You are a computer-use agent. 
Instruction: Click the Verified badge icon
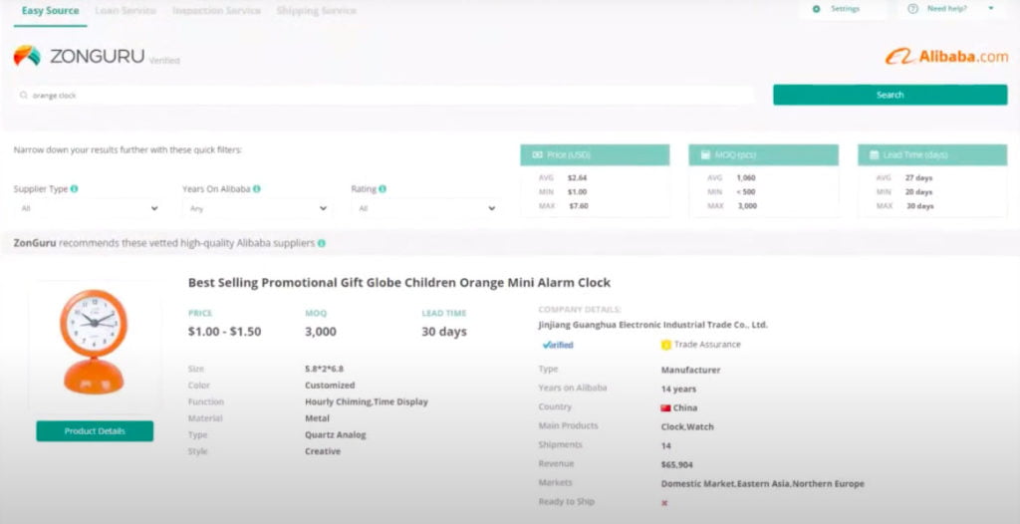click(x=558, y=345)
